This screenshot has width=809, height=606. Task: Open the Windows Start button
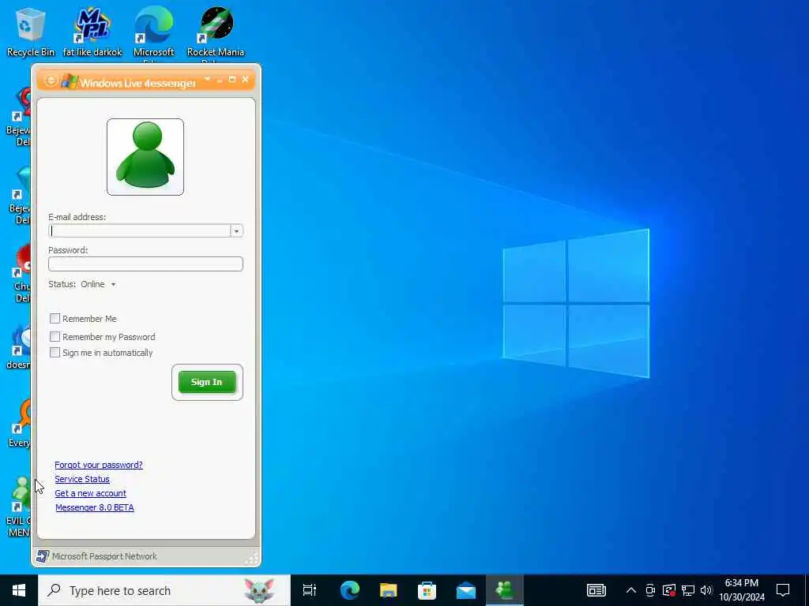(x=19, y=590)
